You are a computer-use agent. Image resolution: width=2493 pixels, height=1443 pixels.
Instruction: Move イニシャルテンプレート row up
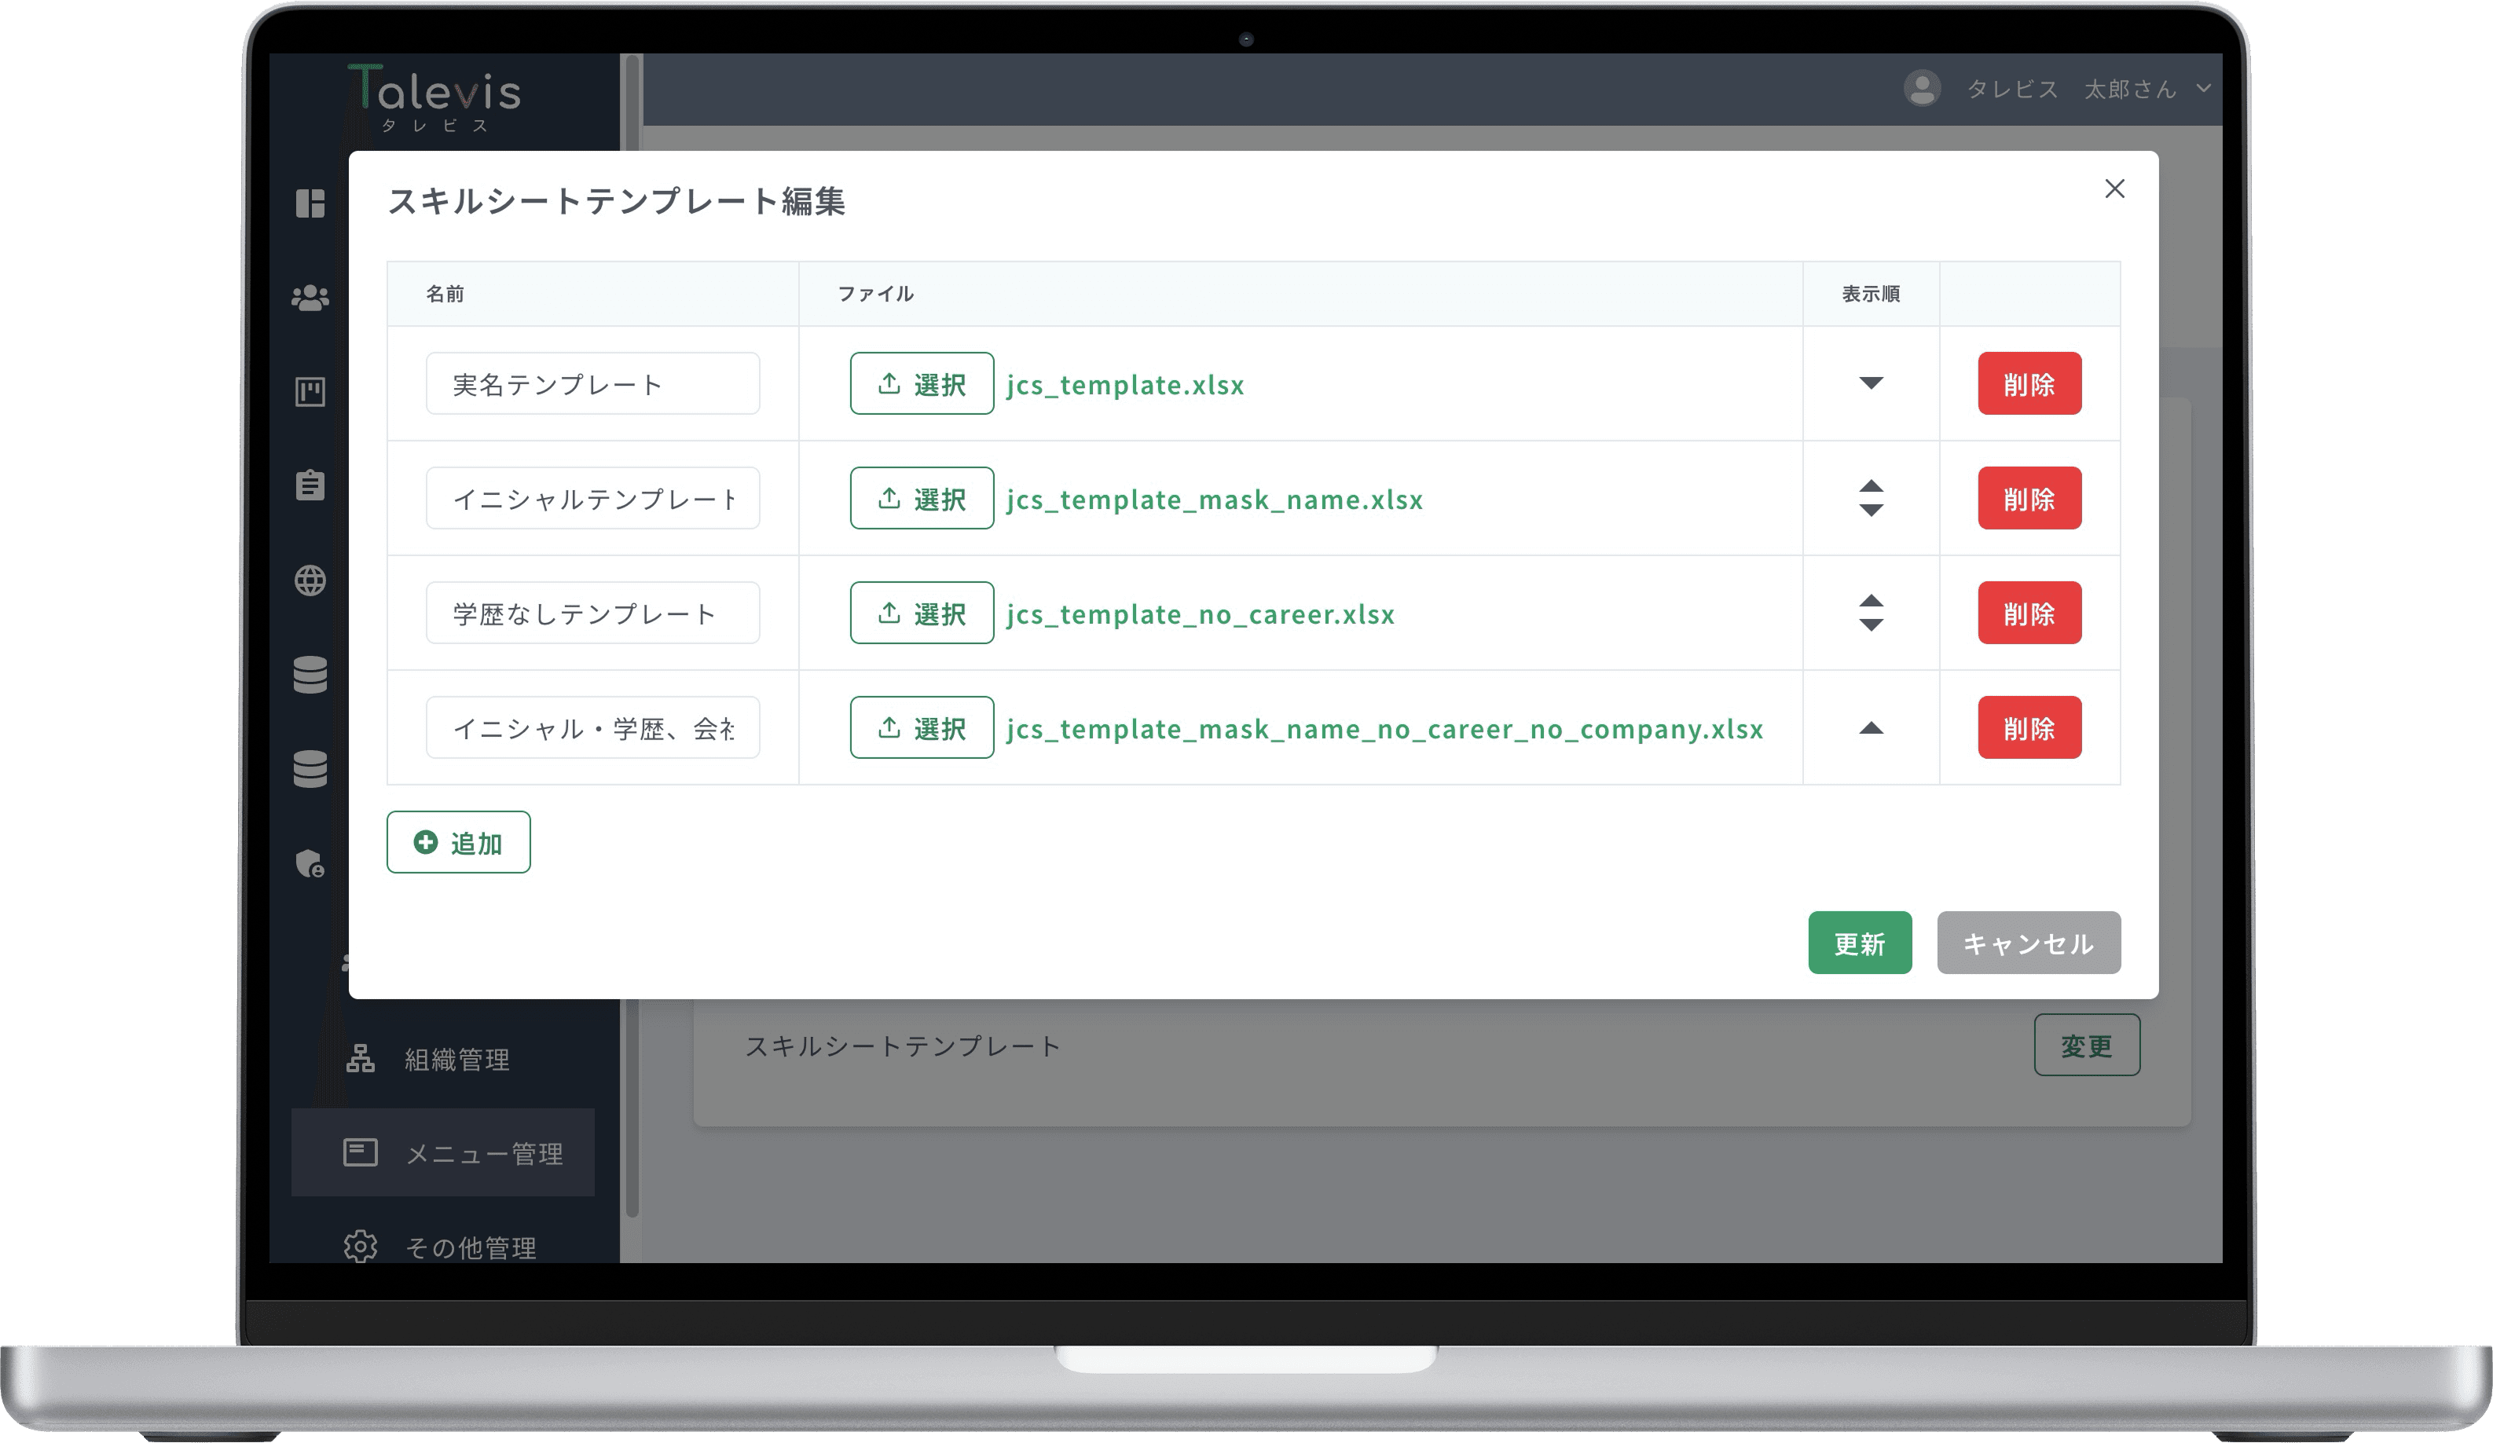point(1871,486)
